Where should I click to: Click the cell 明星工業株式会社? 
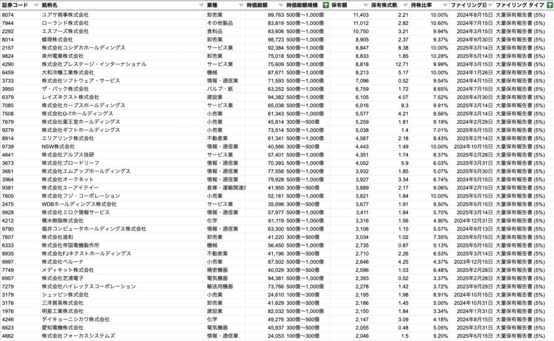(123, 311)
